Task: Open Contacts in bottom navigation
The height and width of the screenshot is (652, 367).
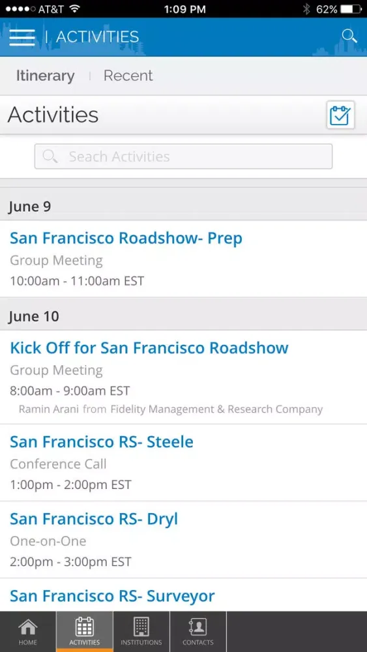Action: [198, 631]
